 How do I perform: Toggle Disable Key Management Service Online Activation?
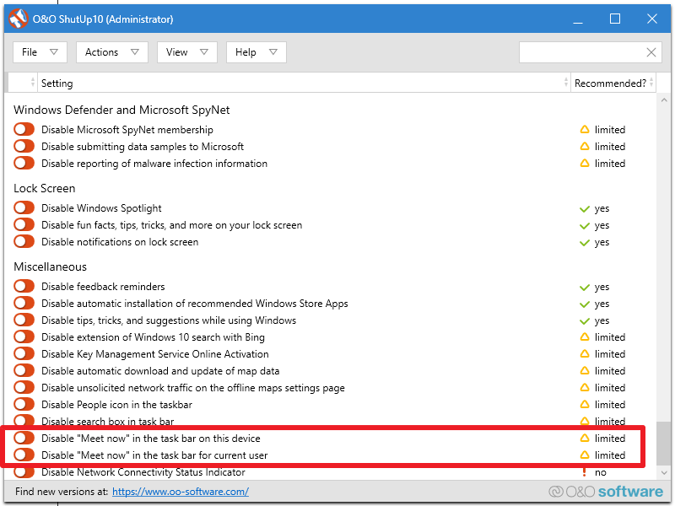24,353
